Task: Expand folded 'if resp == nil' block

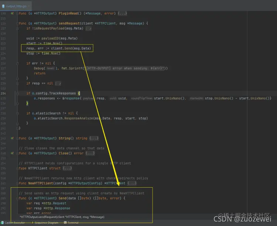Action: pyautogui.click(x=58, y=83)
